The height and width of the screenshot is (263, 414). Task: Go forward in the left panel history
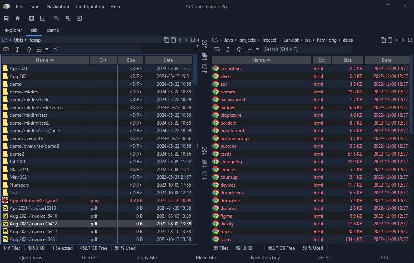click(186, 40)
